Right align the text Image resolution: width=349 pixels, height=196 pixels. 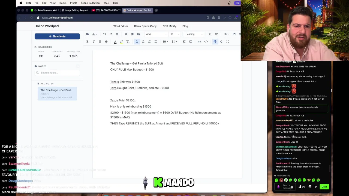click(149, 42)
